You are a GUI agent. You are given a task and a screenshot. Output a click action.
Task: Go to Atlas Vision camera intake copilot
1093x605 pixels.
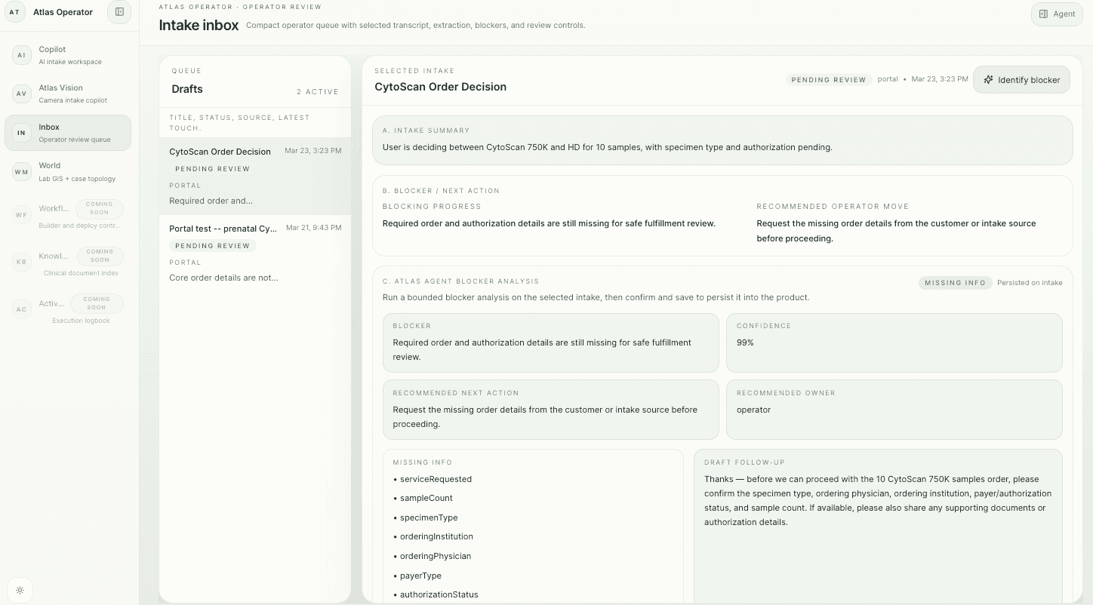(68, 94)
